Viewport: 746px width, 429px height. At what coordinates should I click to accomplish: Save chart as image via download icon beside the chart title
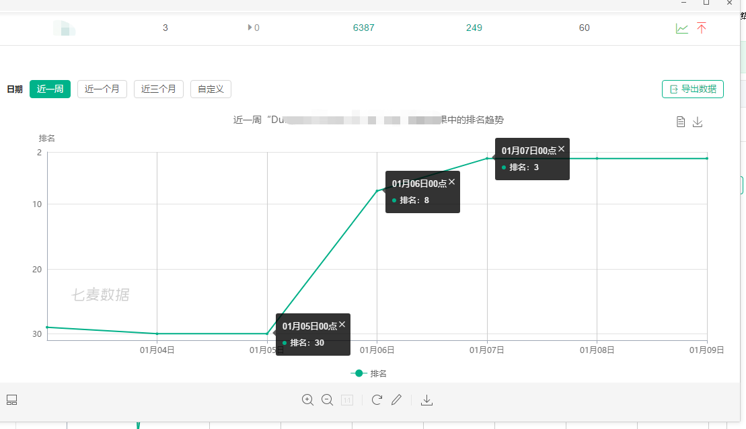[x=698, y=122]
